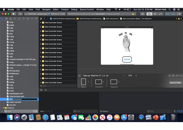Switch to the Standard editor
The height and width of the screenshot is (130, 183).
(x=149, y=14)
